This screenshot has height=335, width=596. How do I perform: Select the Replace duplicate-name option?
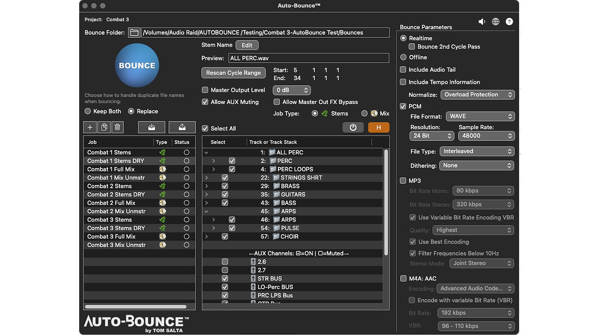[131, 111]
